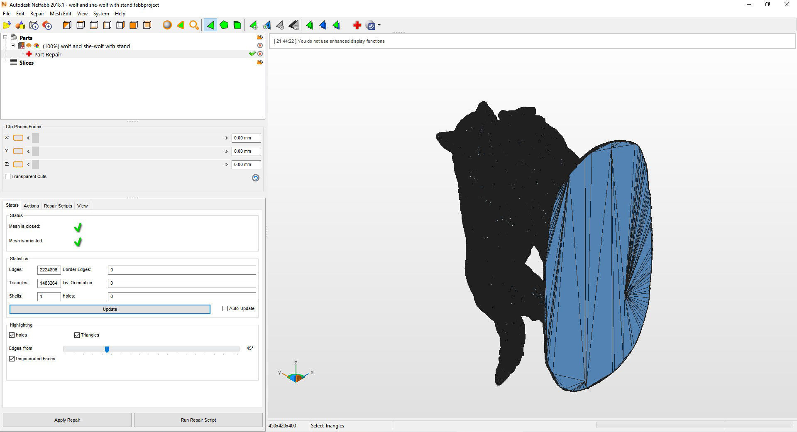
Task: Click the gray sphere zoom-all icon
Action: [x=167, y=25]
